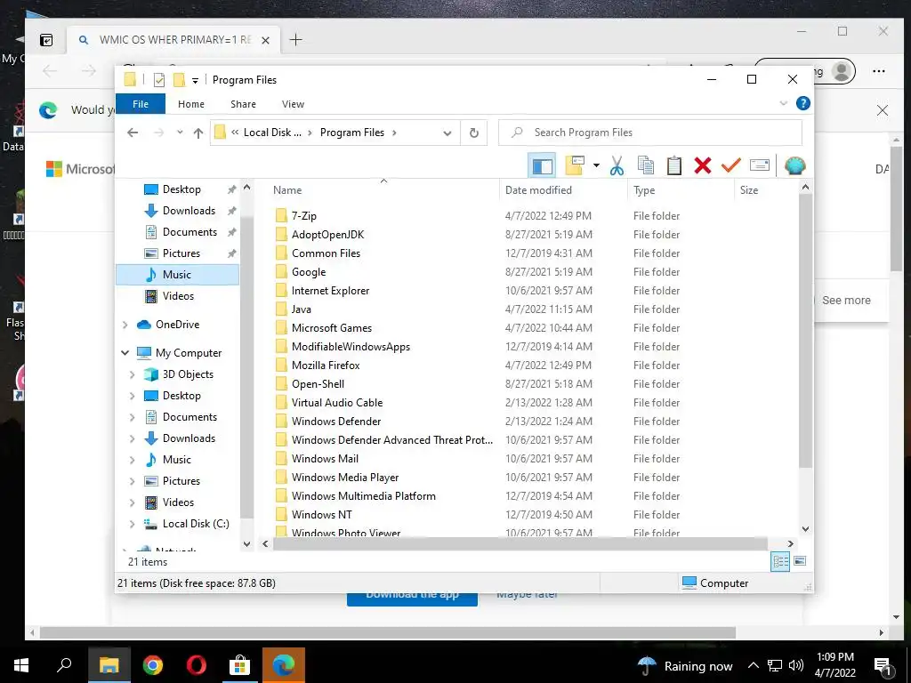Viewport: 911px width, 683px height.
Task: Click the New Folder toolbar icon
Action: tap(575, 166)
